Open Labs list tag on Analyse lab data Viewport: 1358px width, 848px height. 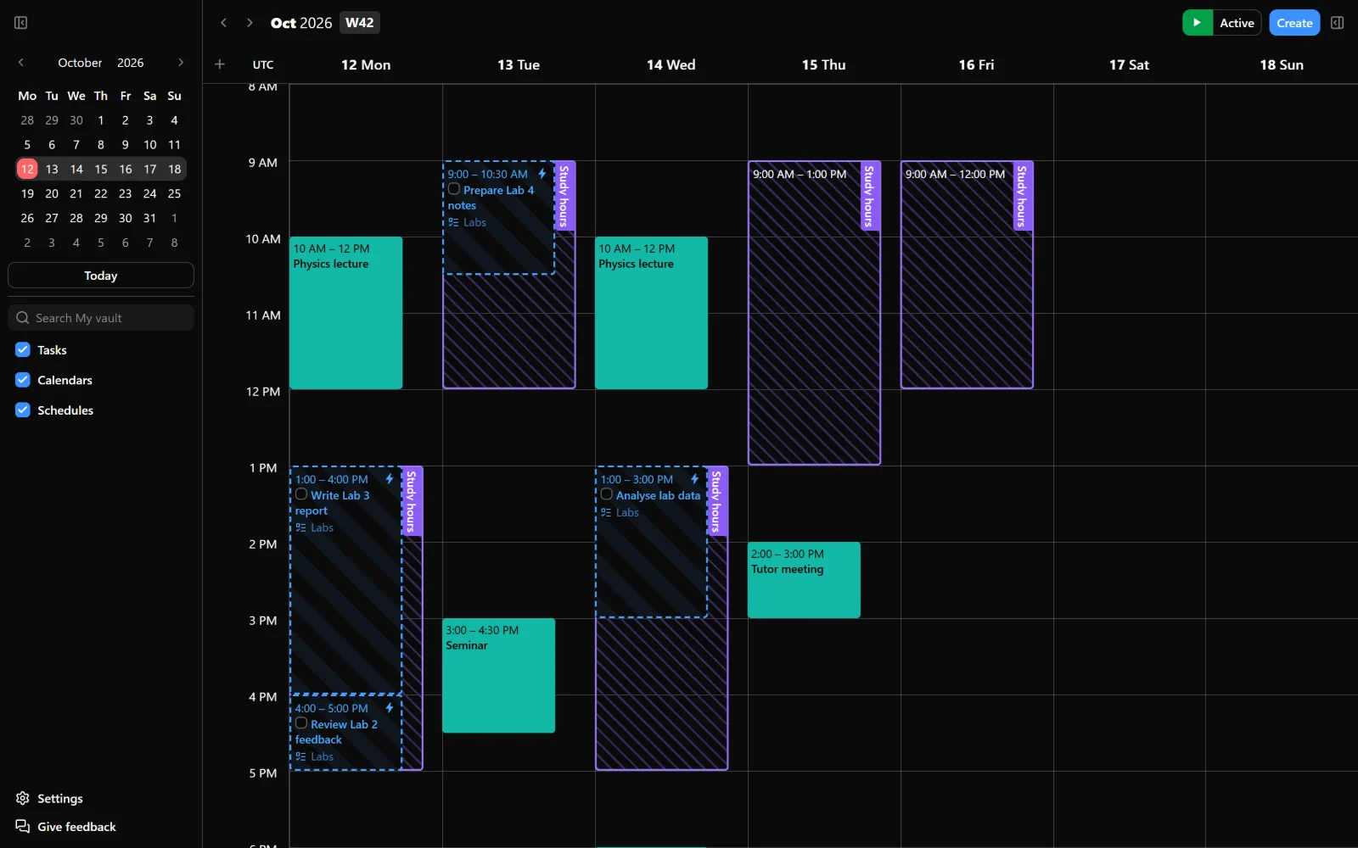click(620, 512)
